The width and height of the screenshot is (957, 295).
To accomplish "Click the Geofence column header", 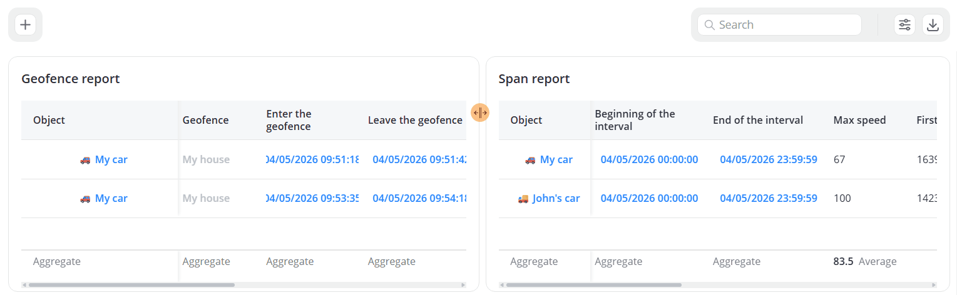I will (205, 120).
